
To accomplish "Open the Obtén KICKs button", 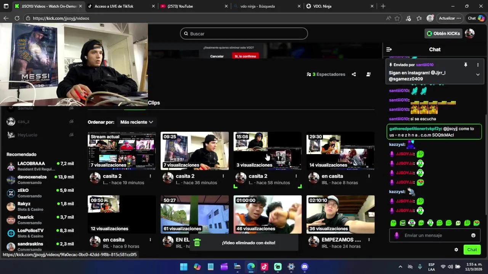I will pos(443,33).
